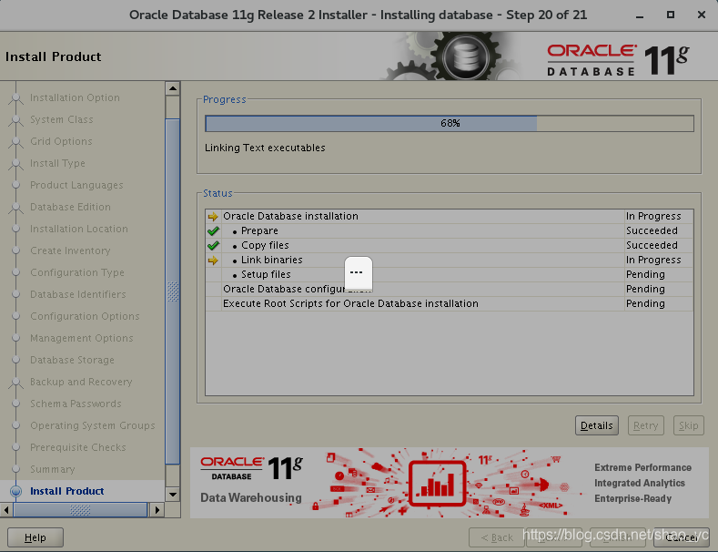Close the installer window
The width and height of the screenshot is (718, 552).
[701, 15]
